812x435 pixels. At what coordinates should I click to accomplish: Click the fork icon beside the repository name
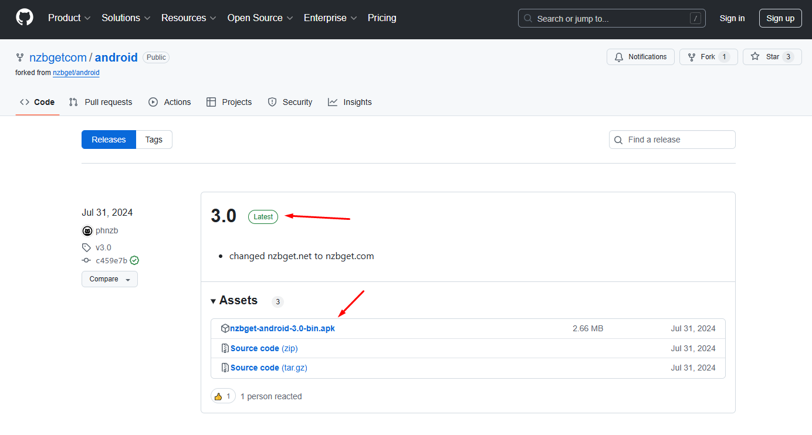[20, 57]
